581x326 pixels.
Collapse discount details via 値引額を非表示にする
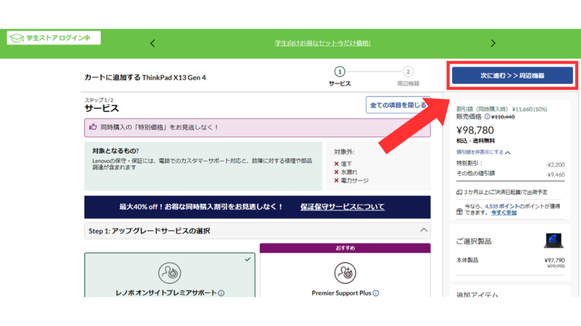[483, 152]
